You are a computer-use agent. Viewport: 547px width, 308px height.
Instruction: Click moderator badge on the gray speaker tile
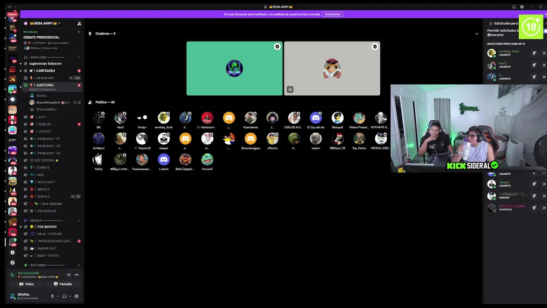pyautogui.click(x=375, y=47)
